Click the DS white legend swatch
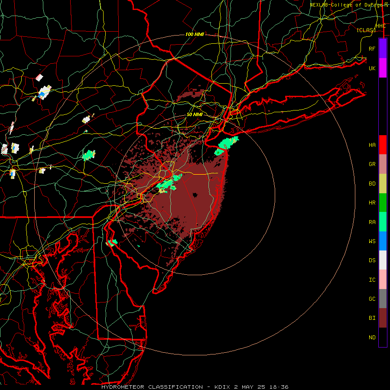This screenshot has width=390, height=390. click(x=383, y=260)
